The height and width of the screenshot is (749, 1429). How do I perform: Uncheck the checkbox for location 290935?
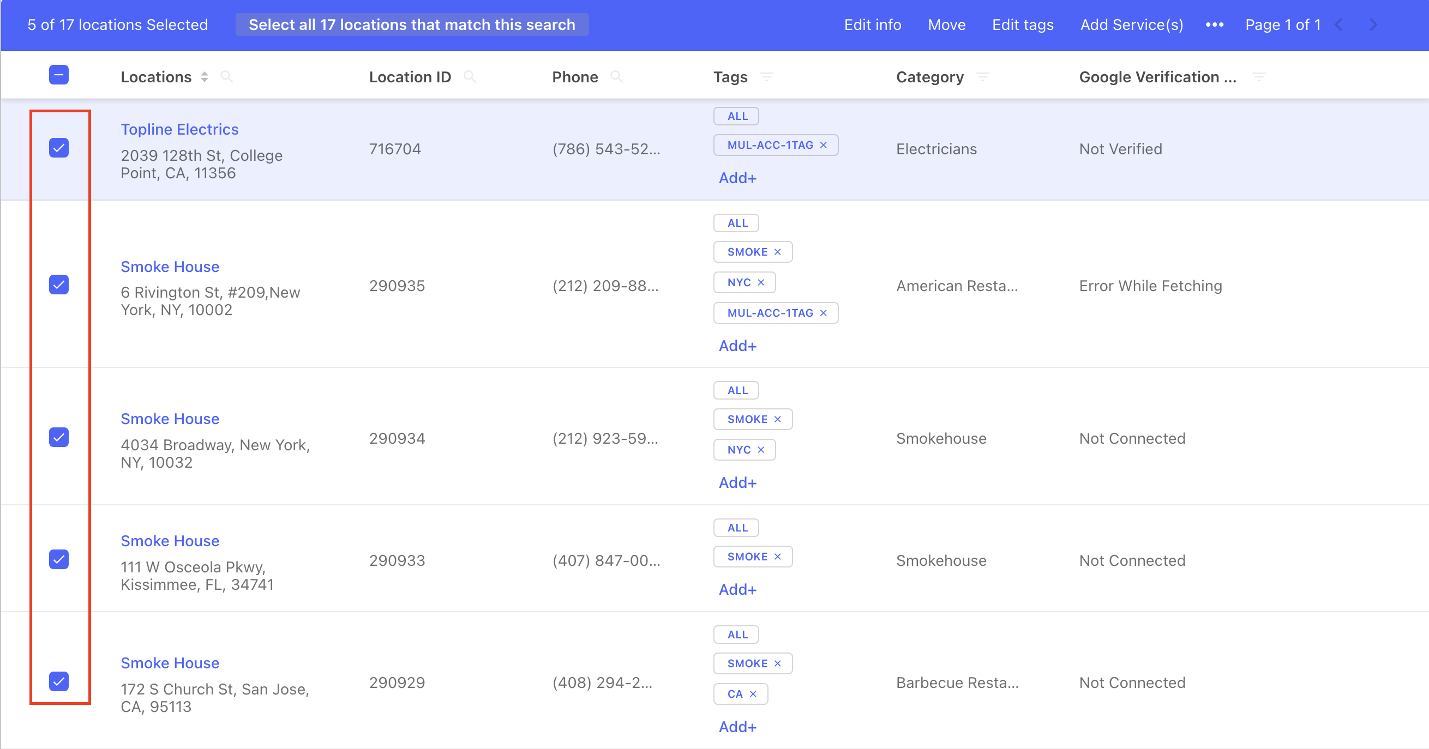[59, 285]
